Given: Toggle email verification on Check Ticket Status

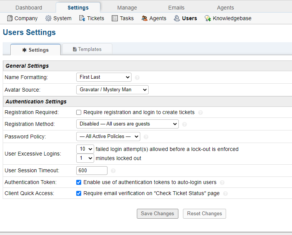Looking at the screenshot, I should click(79, 193).
